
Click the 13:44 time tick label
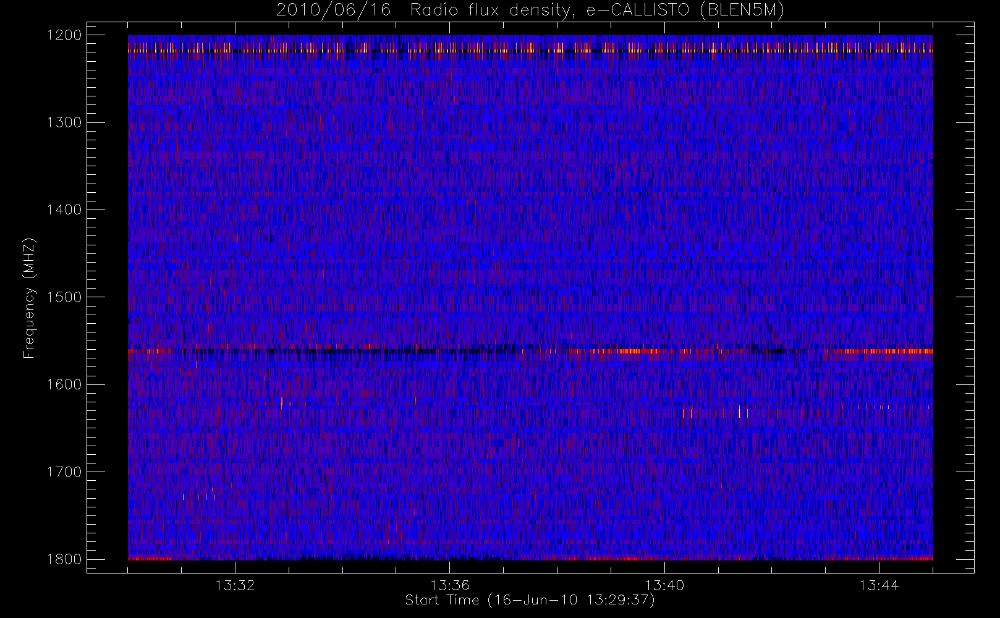(879, 585)
